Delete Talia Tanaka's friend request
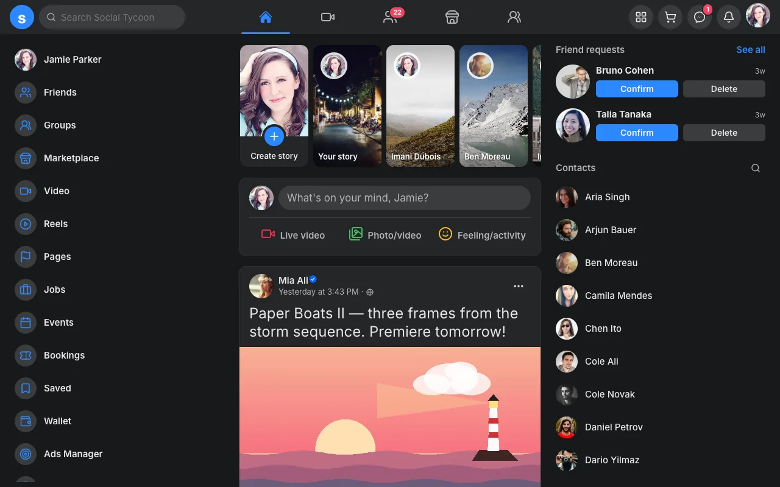 click(724, 133)
